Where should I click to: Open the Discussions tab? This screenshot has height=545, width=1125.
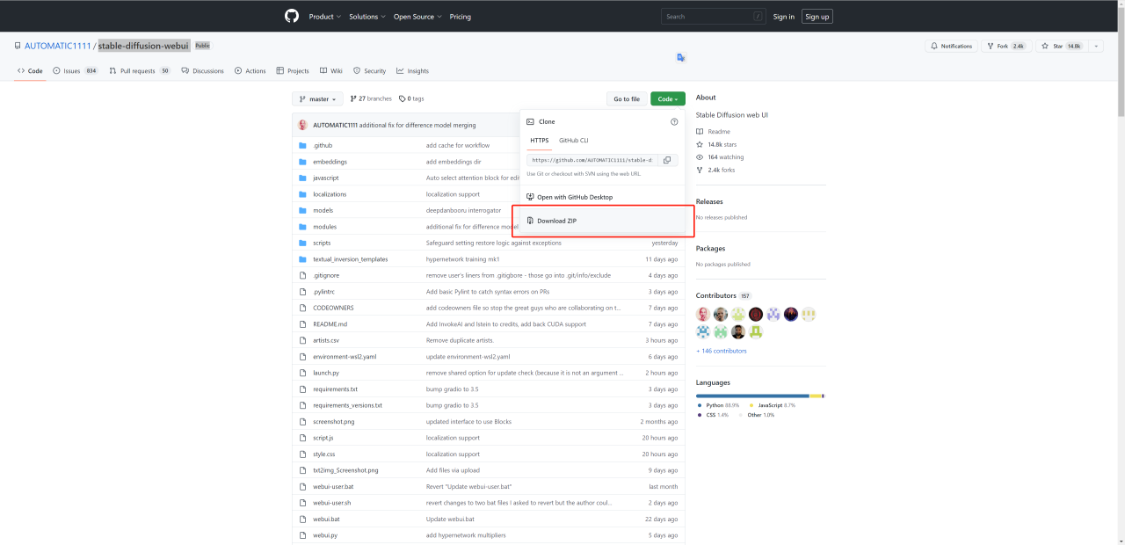(202, 71)
